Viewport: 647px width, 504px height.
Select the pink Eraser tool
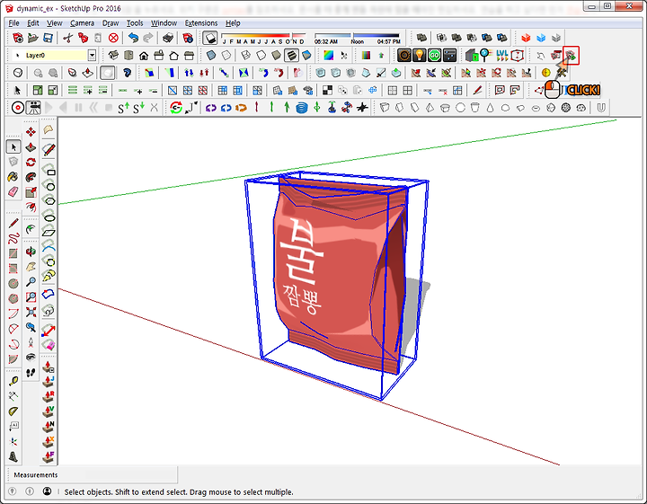click(x=13, y=192)
